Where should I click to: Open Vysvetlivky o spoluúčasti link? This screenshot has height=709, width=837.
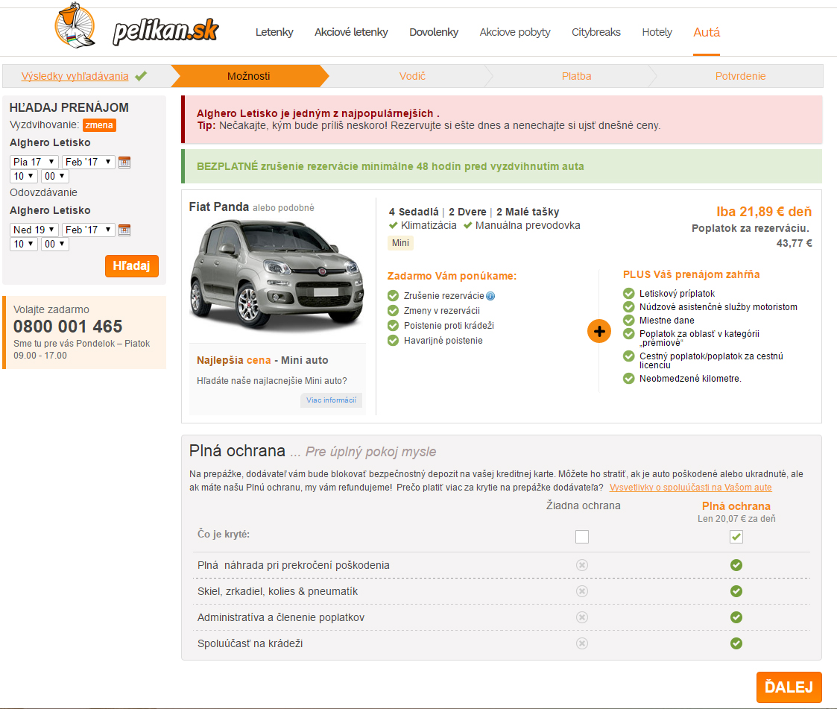[691, 488]
